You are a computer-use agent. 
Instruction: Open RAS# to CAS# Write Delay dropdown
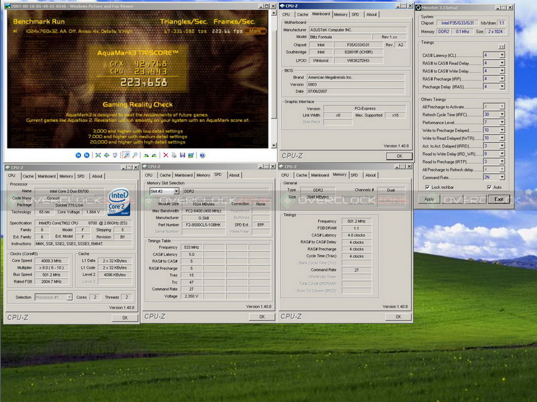pyautogui.click(x=501, y=71)
